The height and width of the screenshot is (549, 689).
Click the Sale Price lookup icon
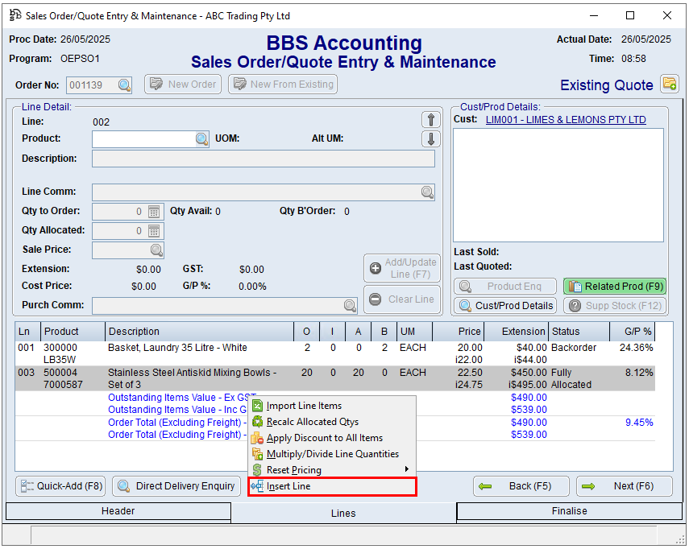click(x=156, y=250)
